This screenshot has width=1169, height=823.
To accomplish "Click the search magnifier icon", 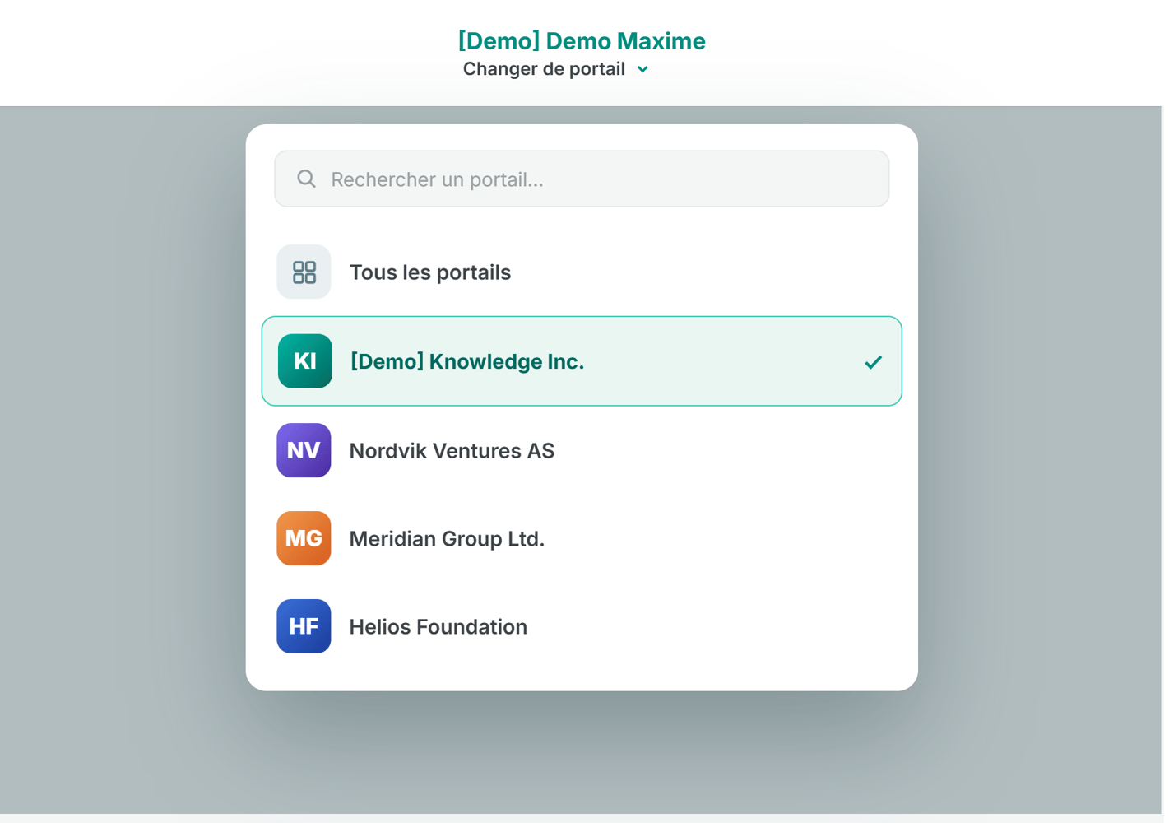I will point(306,179).
